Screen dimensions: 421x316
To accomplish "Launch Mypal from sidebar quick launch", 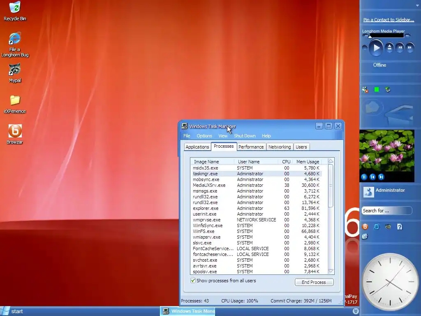I will click(388, 227).
